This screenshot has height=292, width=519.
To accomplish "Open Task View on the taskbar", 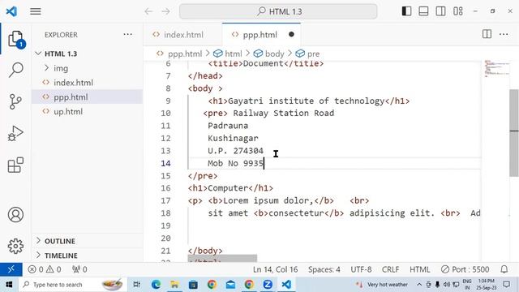I will click(136, 285).
